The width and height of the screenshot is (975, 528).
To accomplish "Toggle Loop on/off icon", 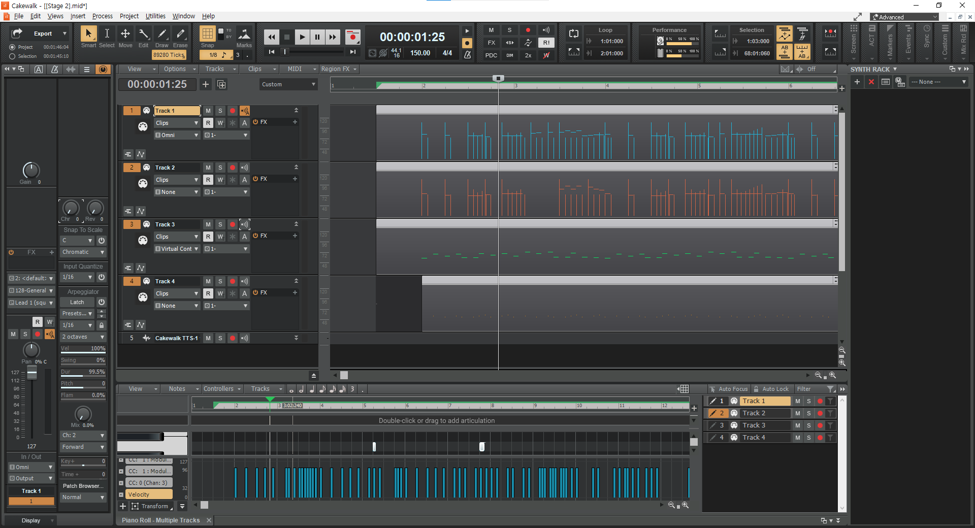I will pos(574,34).
